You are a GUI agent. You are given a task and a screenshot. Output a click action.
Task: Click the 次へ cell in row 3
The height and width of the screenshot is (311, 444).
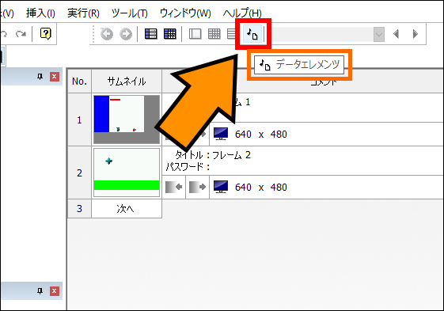click(127, 208)
